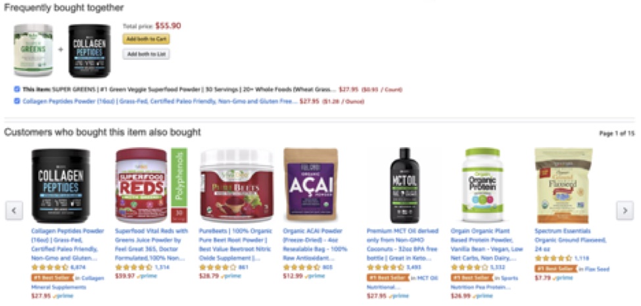Open Superfood Vital Reds title link
Image resolution: width=641 pixels, height=306 pixels.
click(151, 244)
